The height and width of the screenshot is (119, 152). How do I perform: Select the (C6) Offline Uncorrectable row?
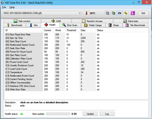(x=57, y=83)
